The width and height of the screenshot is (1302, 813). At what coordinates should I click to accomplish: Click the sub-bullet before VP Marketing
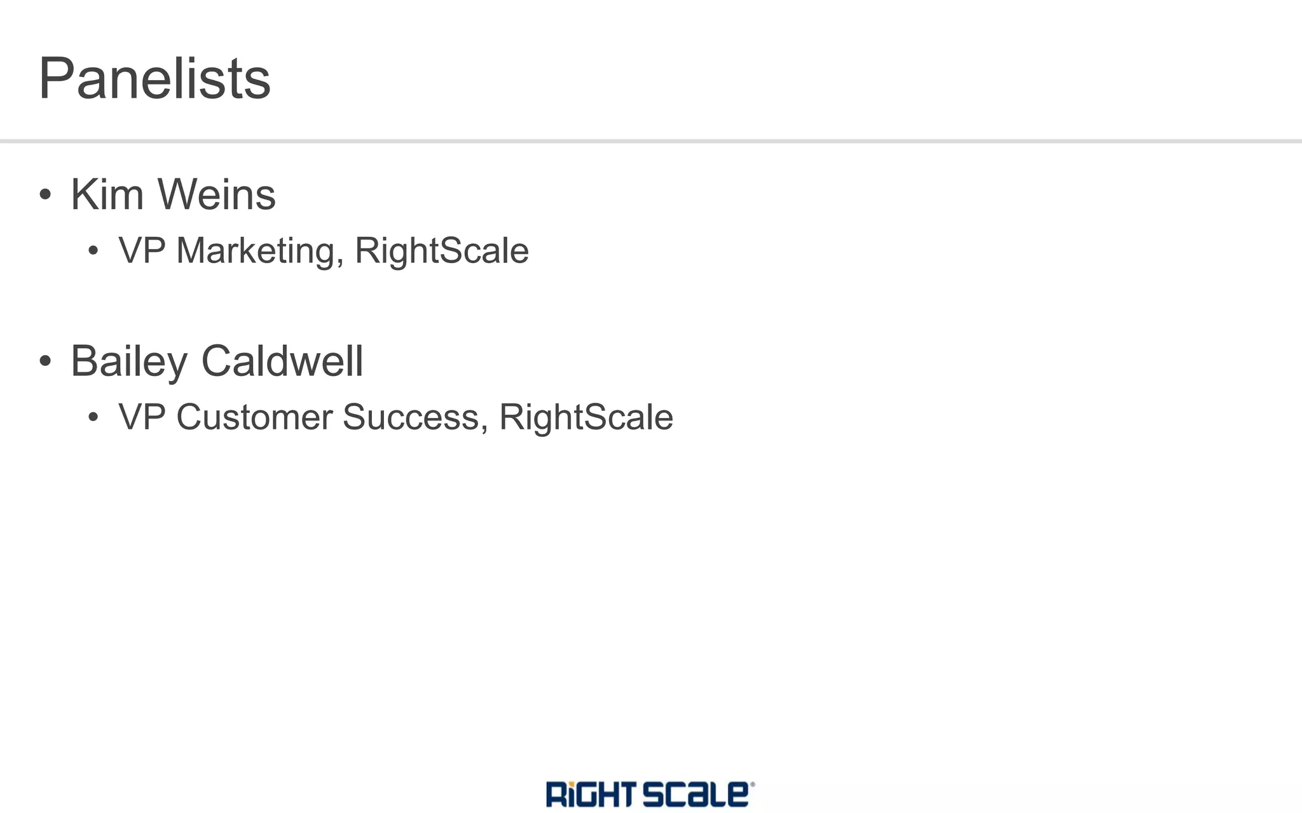click(93, 250)
